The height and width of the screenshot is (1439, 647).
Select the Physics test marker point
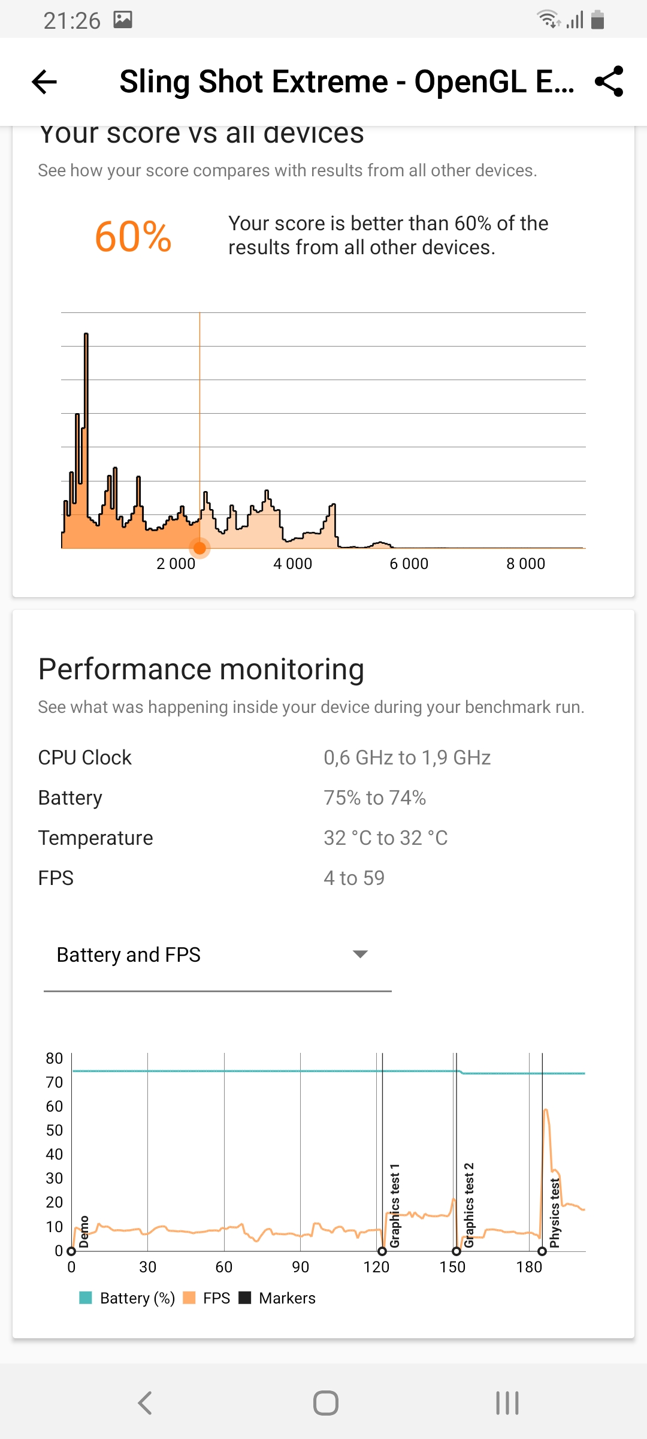pos(542,1251)
